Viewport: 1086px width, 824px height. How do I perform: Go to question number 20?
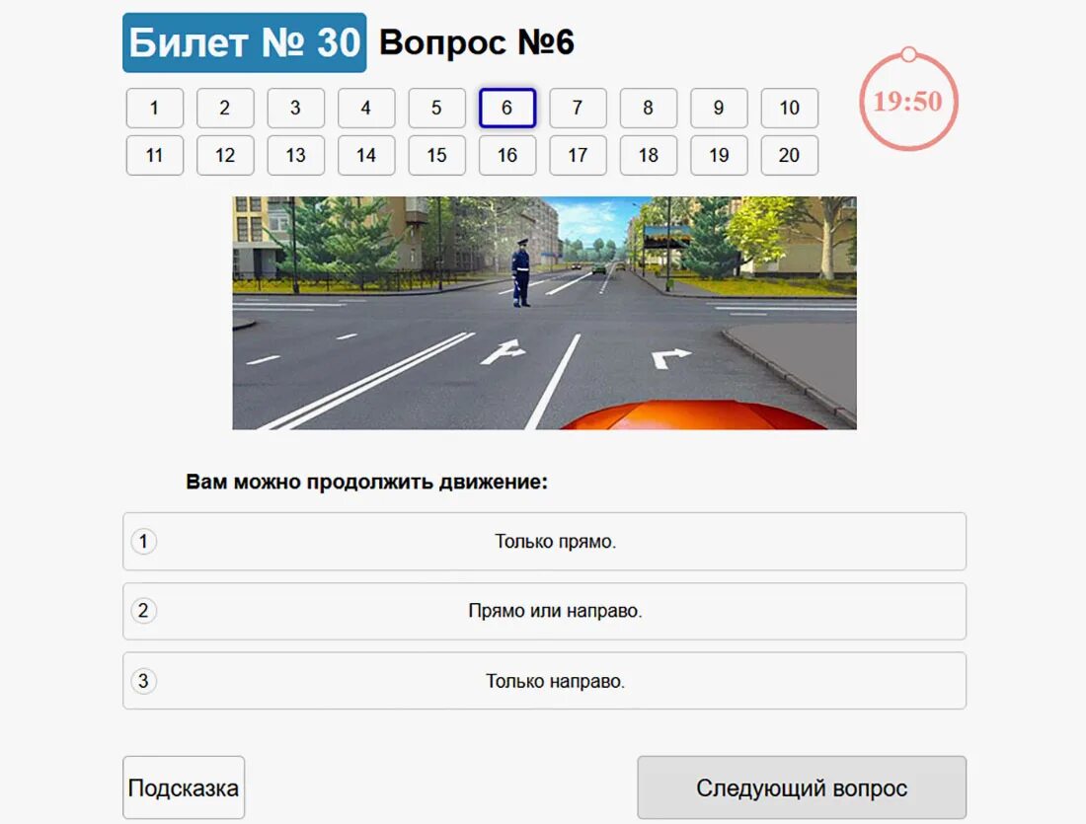[790, 155]
